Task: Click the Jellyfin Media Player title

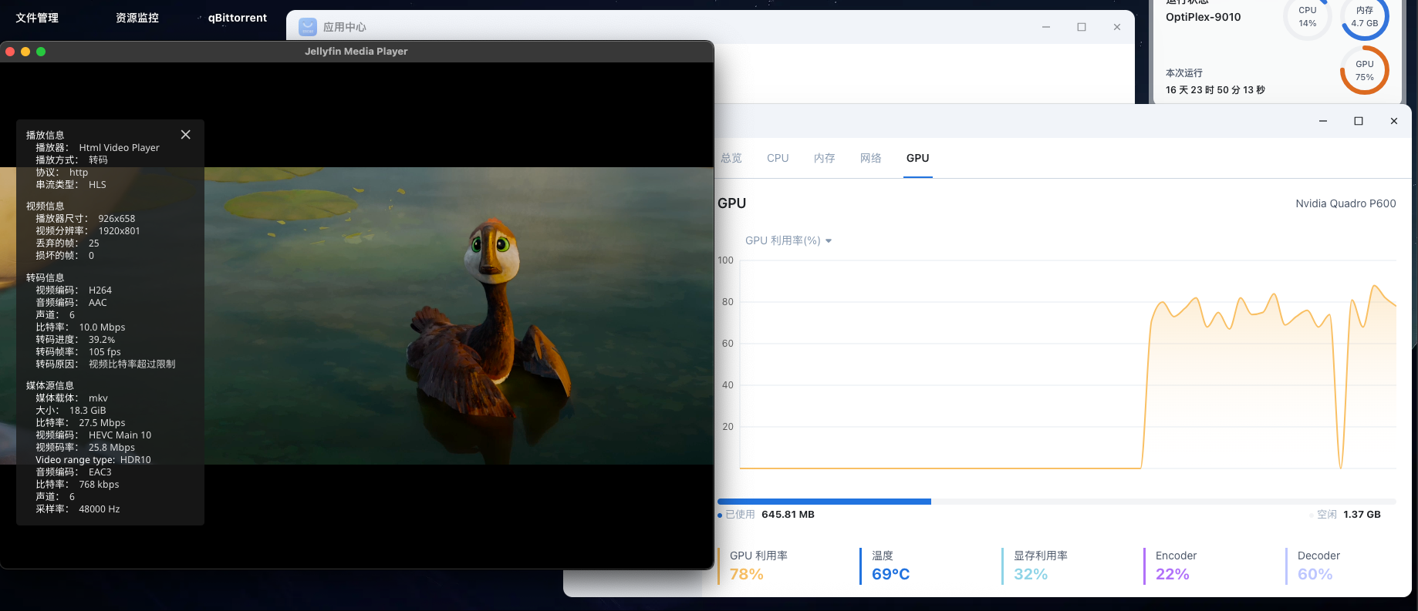Action: click(x=356, y=52)
